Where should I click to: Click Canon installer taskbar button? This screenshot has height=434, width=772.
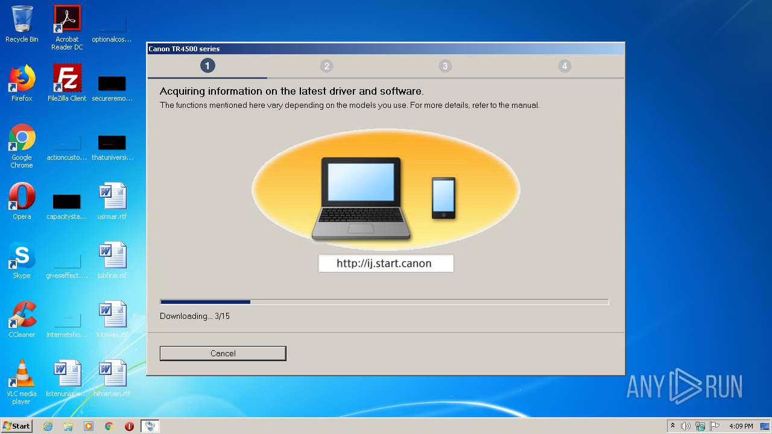150,426
